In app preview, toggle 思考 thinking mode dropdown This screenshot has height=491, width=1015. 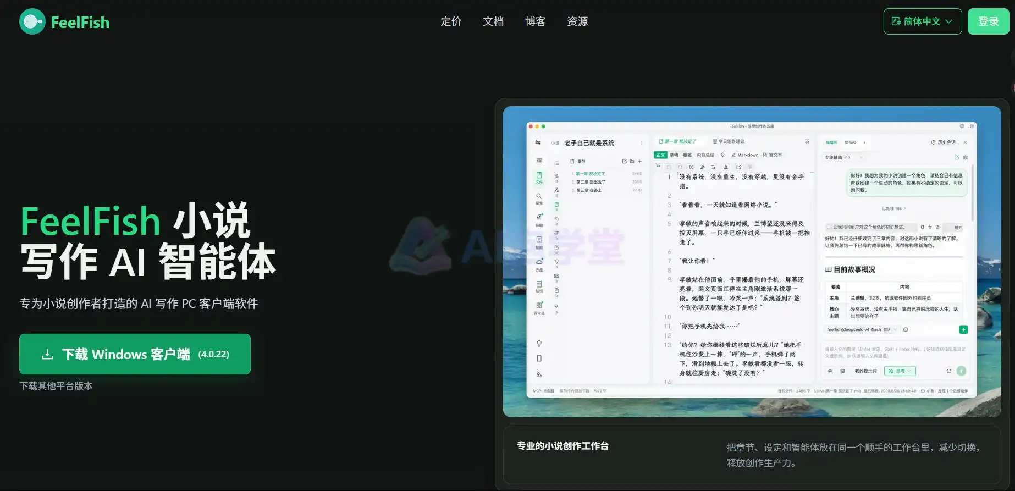pos(900,371)
